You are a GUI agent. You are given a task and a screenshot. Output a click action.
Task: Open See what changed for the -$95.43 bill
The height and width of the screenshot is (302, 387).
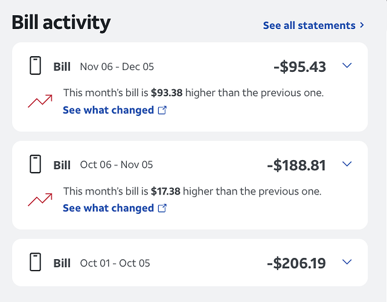(x=108, y=110)
